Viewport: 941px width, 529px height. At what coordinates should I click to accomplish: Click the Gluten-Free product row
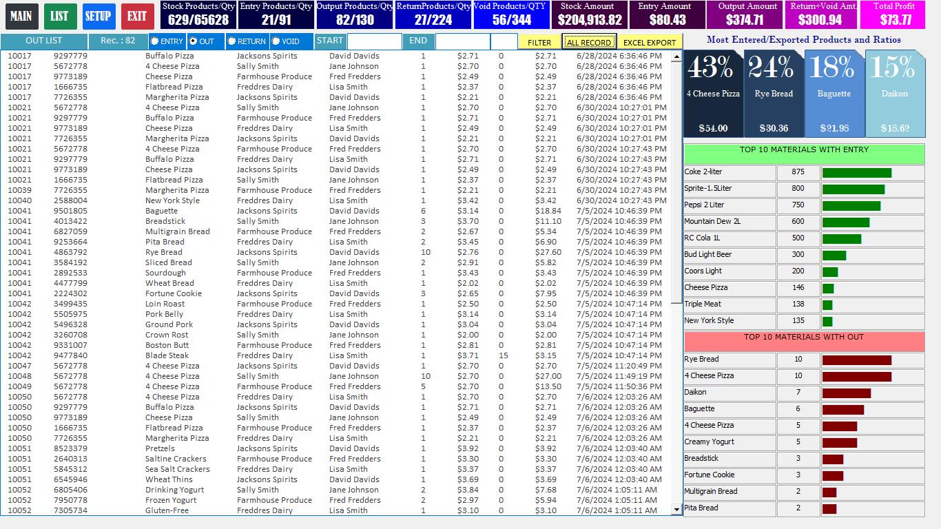coord(337,510)
